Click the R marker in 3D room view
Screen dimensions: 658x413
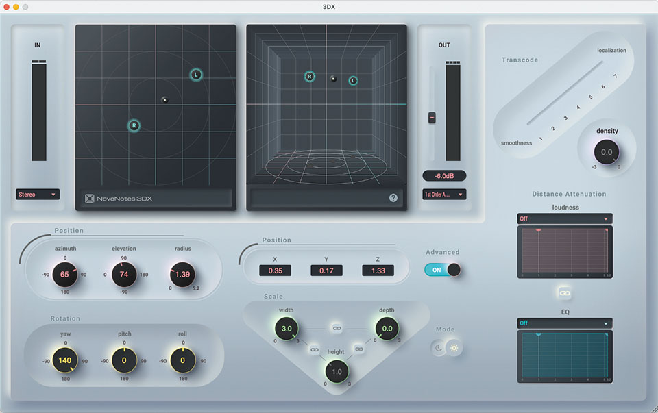click(x=310, y=76)
